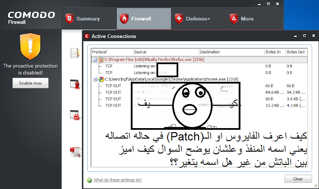Select the chrome.exe [1316] row

pos(199,79)
